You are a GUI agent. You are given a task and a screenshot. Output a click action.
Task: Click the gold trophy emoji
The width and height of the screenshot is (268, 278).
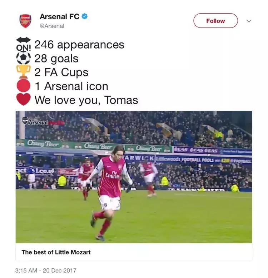pyautogui.click(x=24, y=72)
